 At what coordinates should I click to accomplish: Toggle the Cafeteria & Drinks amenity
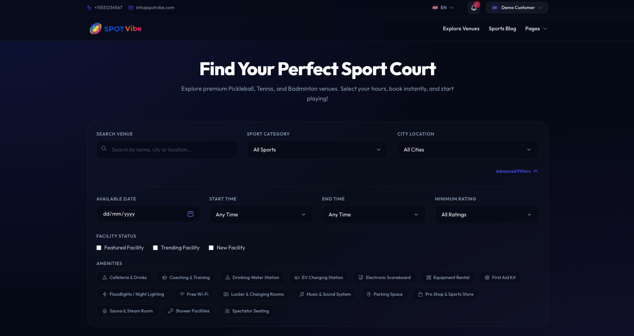point(124,278)
